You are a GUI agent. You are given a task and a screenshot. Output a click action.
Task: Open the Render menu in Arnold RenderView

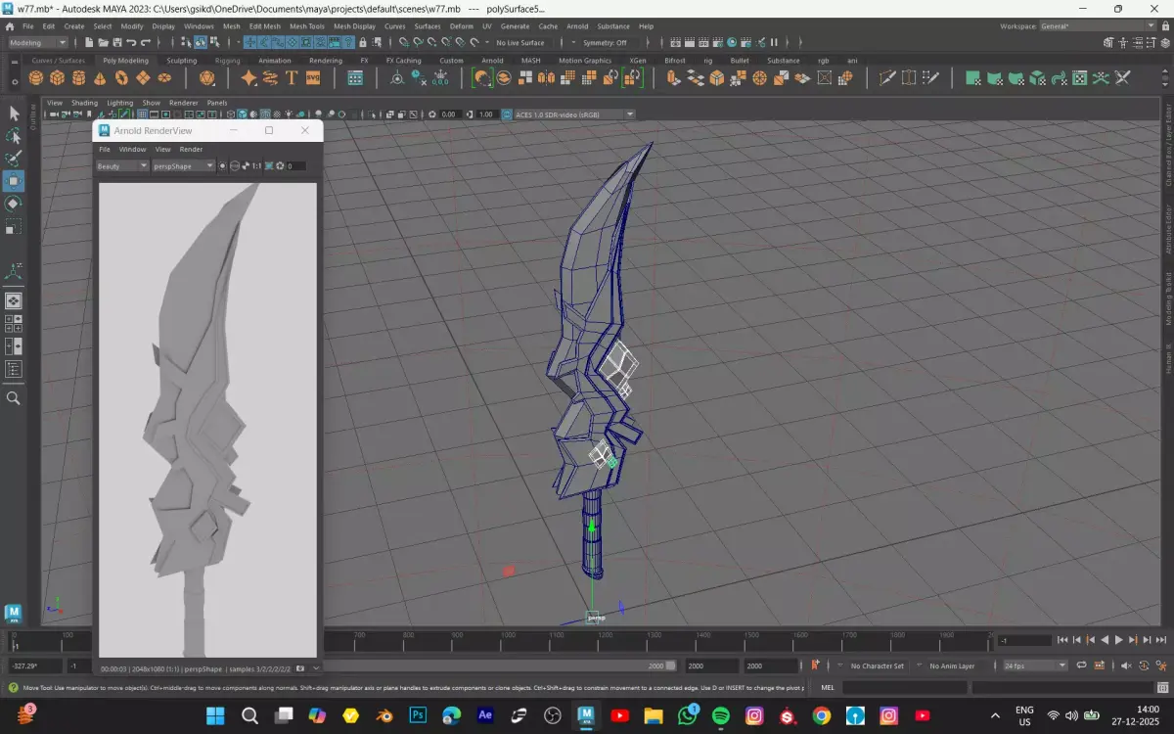(191, 149)
